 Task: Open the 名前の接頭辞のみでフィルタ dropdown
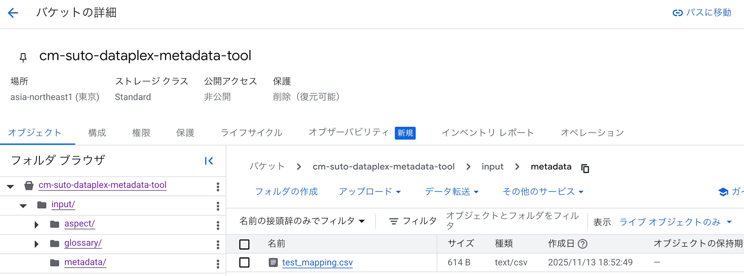point(302,221)
